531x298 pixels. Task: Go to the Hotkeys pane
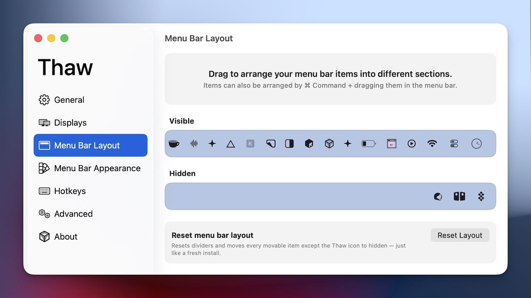[x=91, y=191]
